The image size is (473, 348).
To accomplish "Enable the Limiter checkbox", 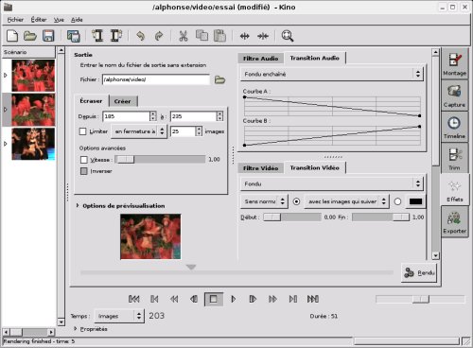I will [82, 131].
